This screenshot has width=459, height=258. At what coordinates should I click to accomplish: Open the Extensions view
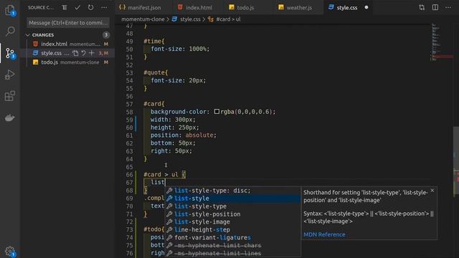(x=10, y=96)
